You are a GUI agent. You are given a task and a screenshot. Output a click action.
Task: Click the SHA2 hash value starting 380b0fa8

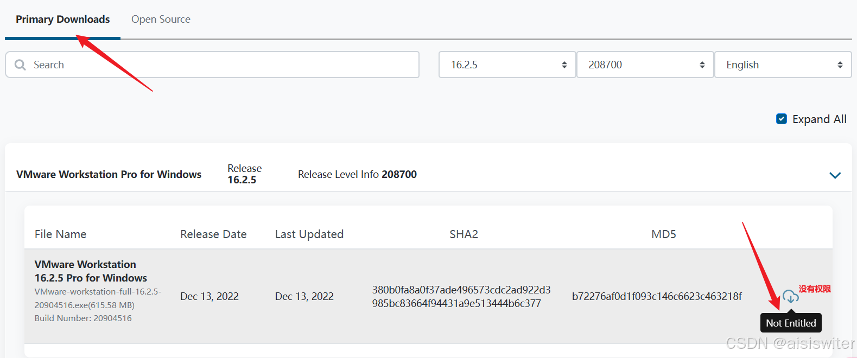click(461, 297)
